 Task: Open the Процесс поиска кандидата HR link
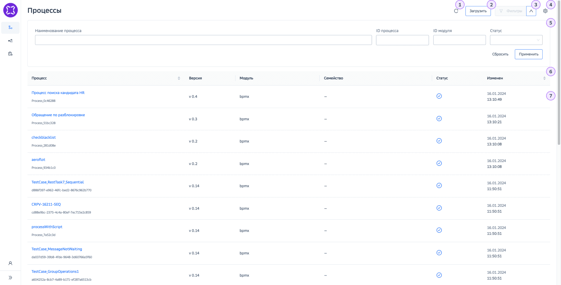(x=58, y=93)
